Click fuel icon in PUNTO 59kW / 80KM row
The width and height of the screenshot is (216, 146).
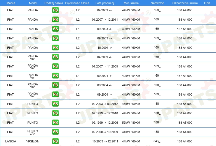point(55,122)
